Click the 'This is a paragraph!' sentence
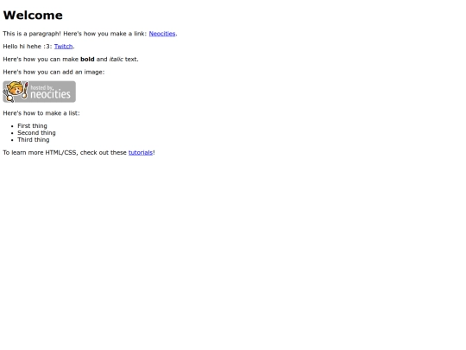Viewport: 466px width, 350px height. (x=32, y=34)
